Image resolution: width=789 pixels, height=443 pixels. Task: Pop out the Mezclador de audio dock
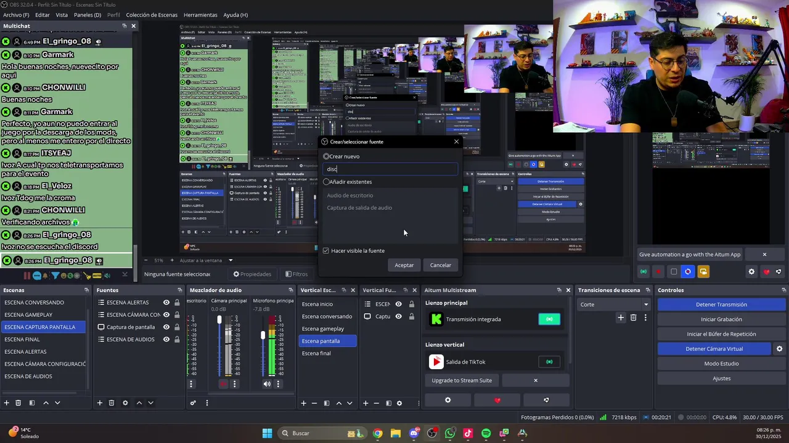tap(290, 290)
